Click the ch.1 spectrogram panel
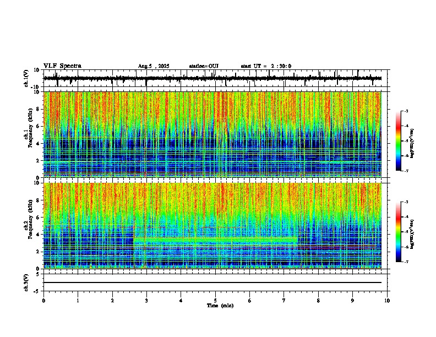 (x=212, y=134)
